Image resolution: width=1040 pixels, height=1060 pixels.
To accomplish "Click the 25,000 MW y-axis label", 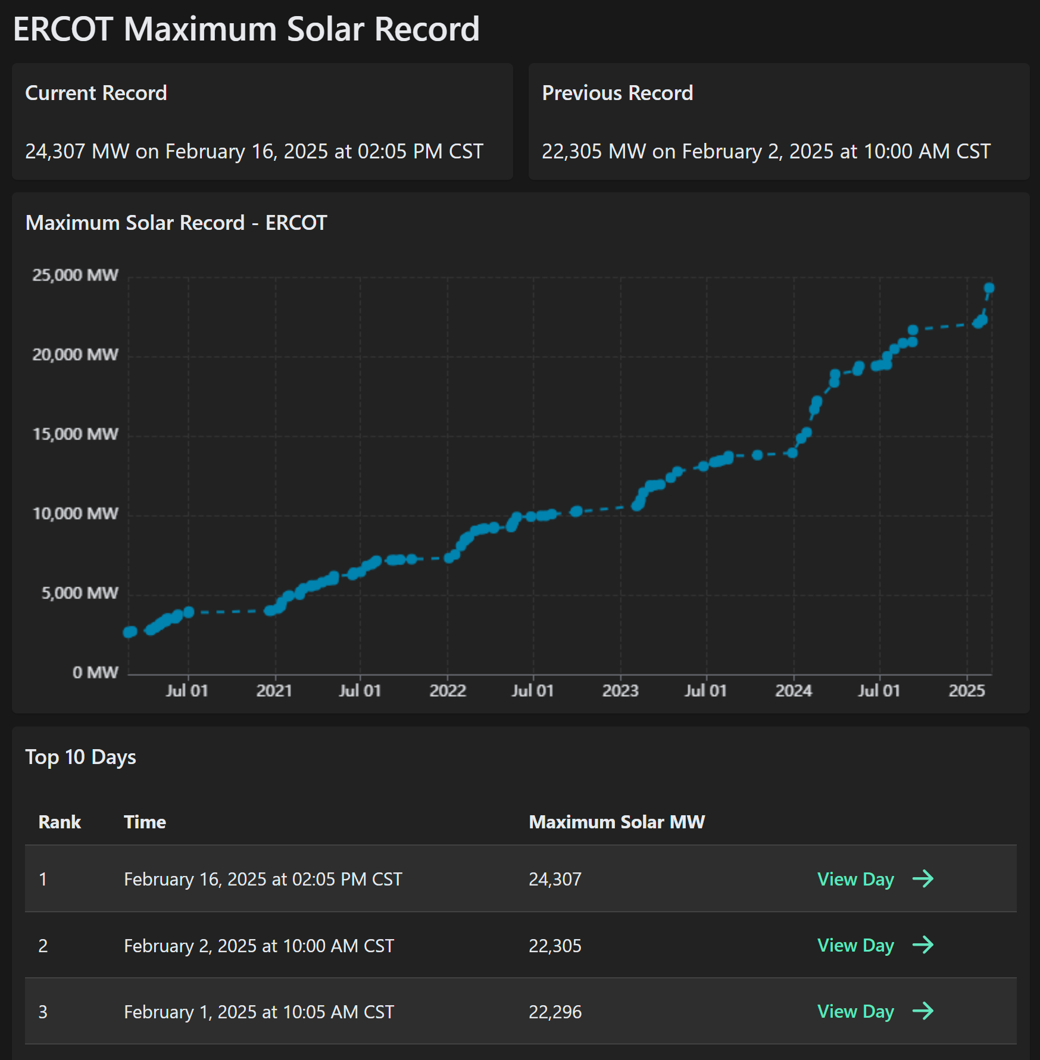I will point(75,275).
